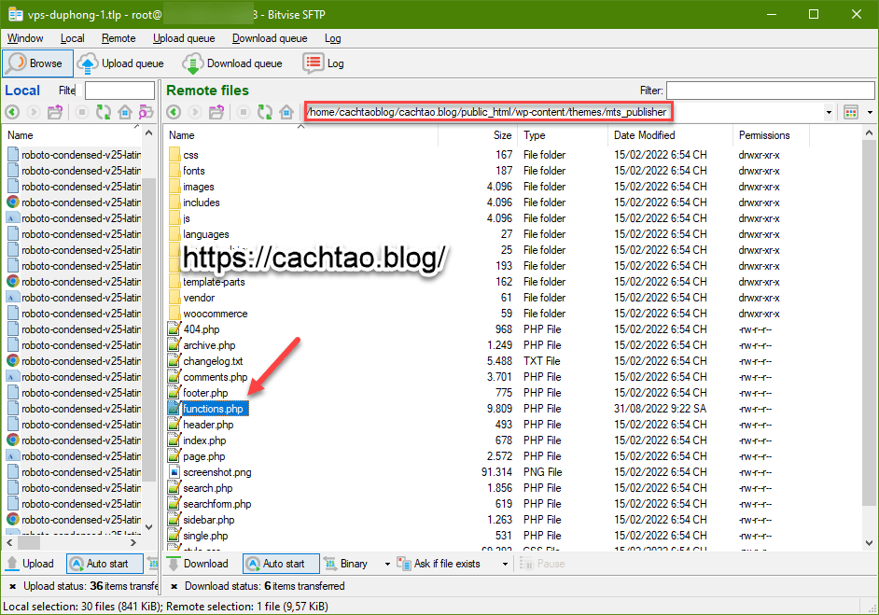
Task: Click the Ask if file exists button
Action: (x=439, y=564)
